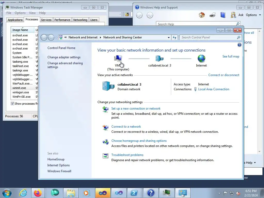Expand Network and Internet breadcrumb arrow

click(100, 37)
